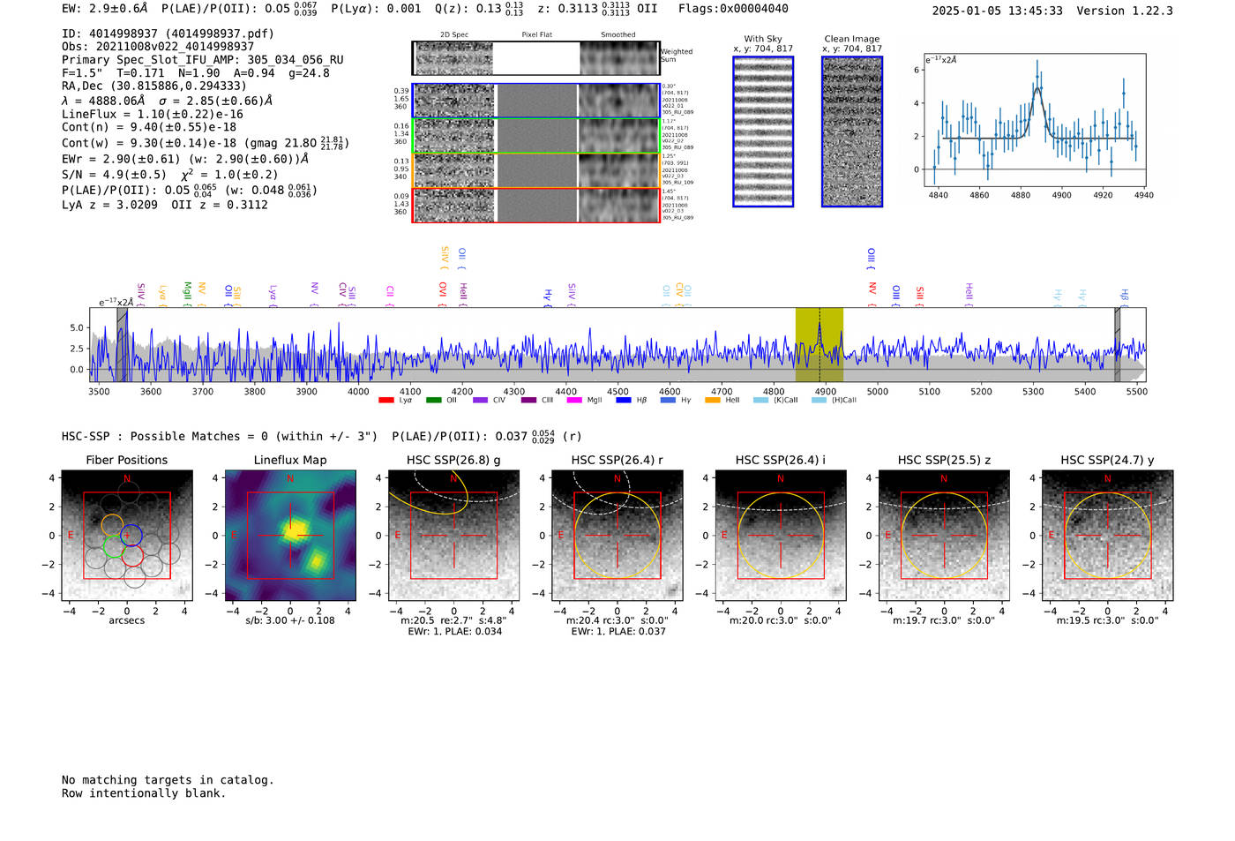Click the red-bordered 2D spectrum fiber row
Screen dimensions: 1235x841
536,205
